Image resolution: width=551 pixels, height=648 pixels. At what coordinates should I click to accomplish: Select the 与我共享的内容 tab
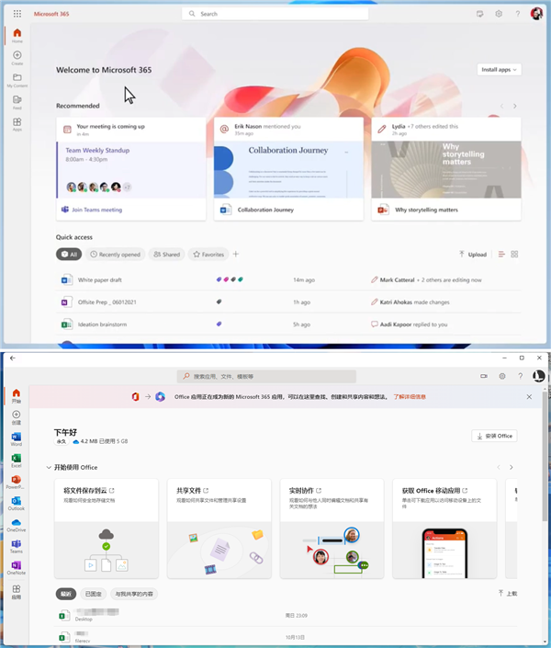pos(134,594)
